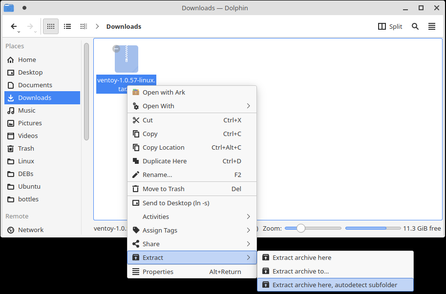Deselect file via the minus badge
446x294 pixels.
pos(116,49)
